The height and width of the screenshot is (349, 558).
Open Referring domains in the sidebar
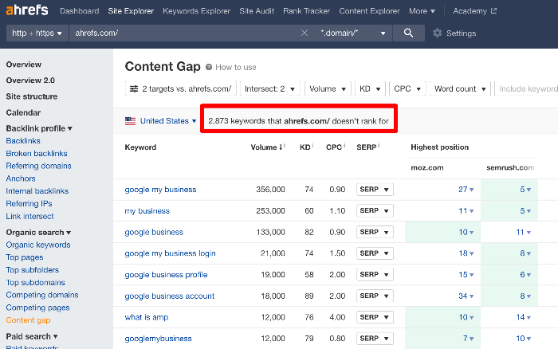tap(38, 166)
